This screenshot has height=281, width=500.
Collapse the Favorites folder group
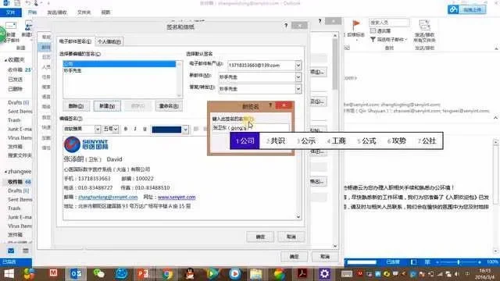(x=5, y=60)
